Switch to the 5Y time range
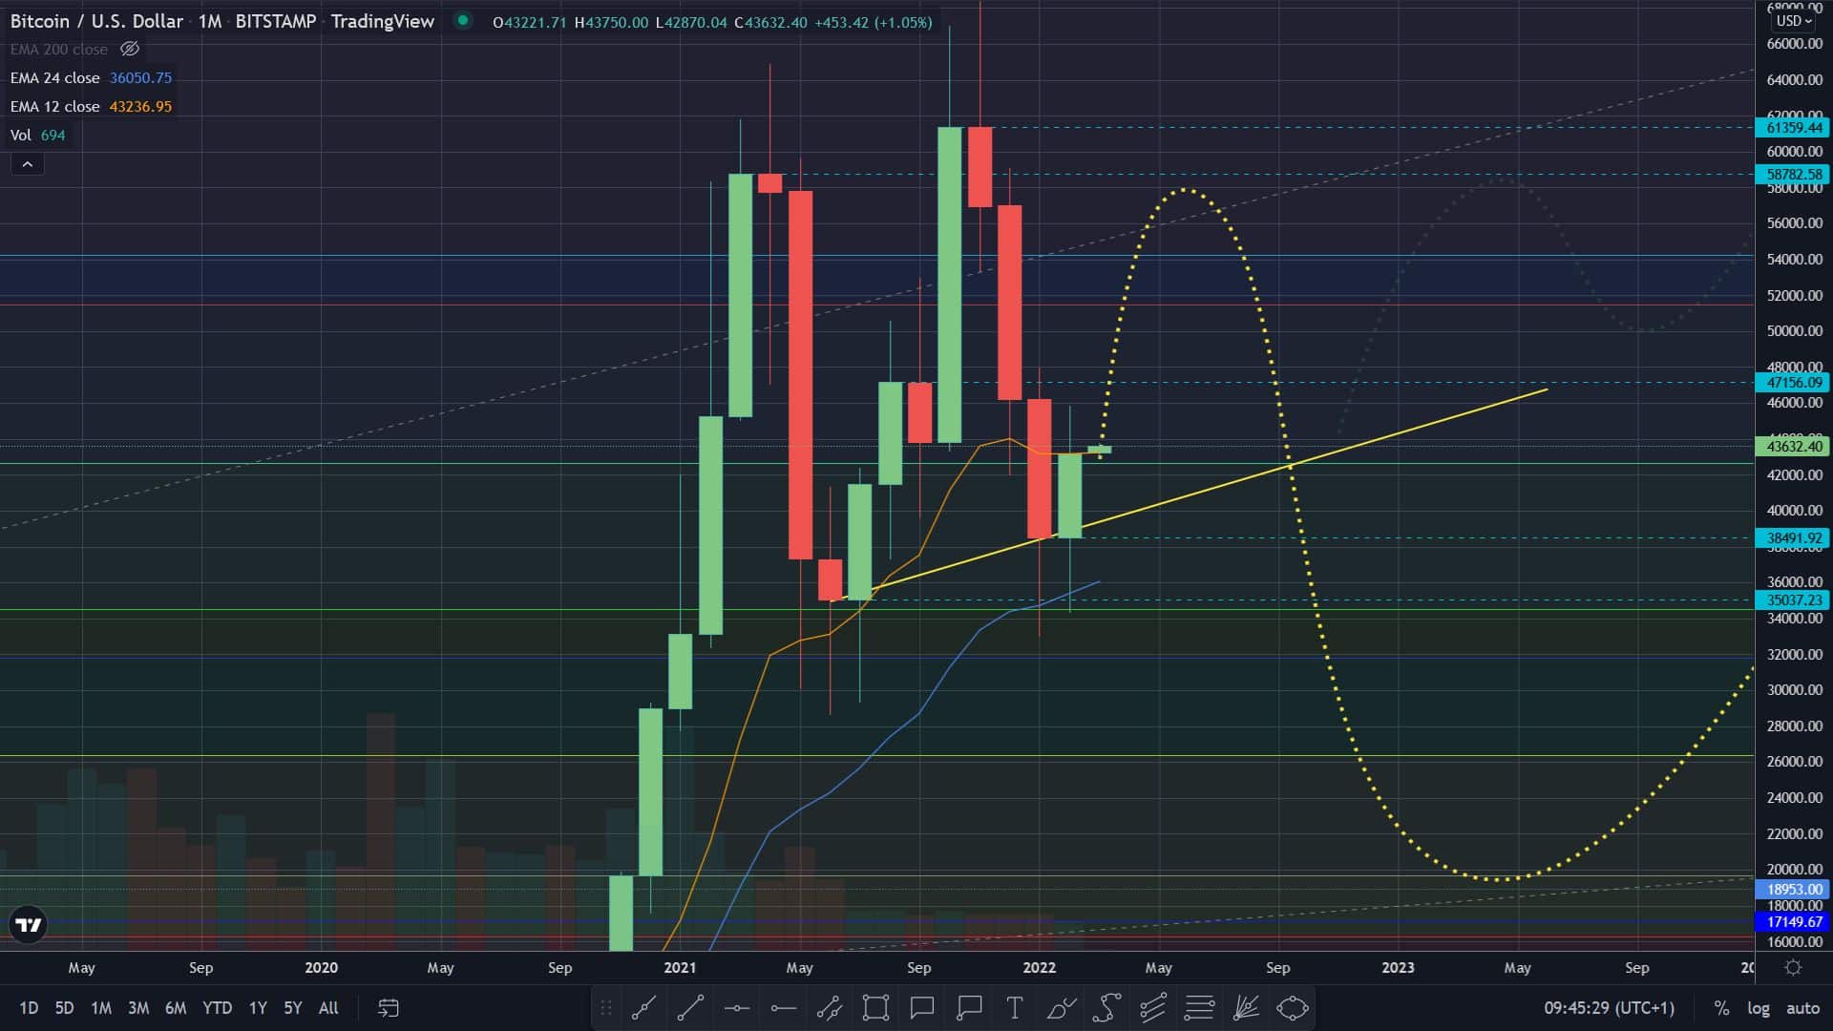This screenshot has width=1833, height=1031. 293,1008
